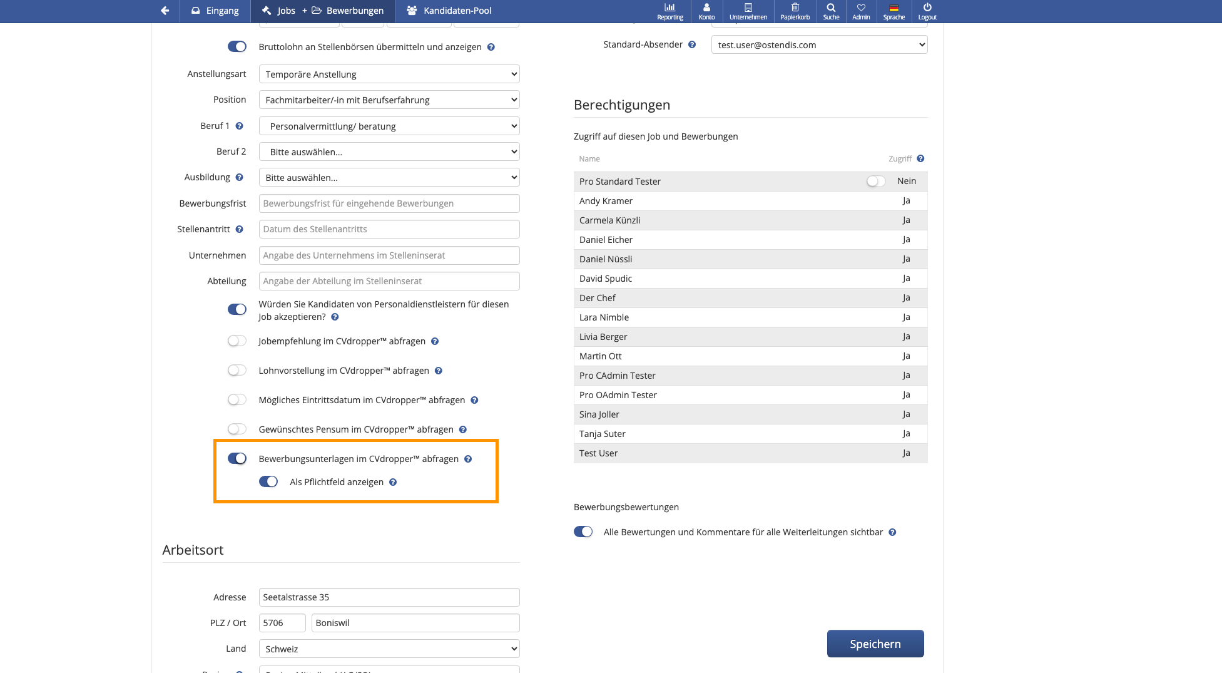Click the Ort field containing Boniswil

pos(415,623)
